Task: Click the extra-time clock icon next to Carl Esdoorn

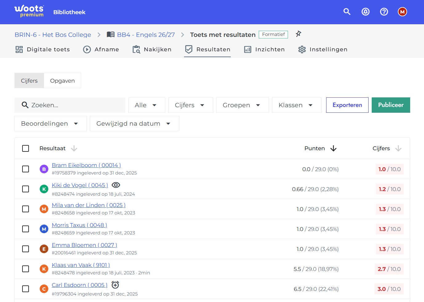Action: (115, 285)
